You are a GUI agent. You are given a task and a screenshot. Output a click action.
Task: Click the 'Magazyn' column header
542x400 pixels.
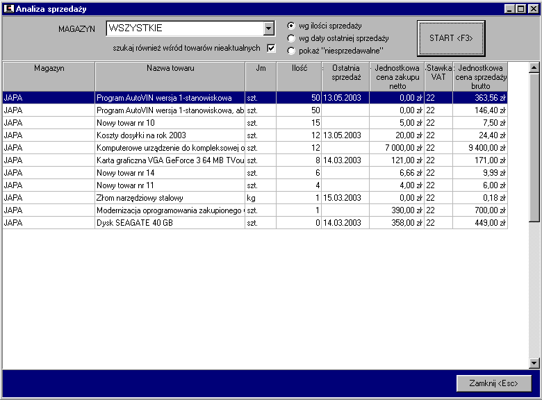(49, 76)
